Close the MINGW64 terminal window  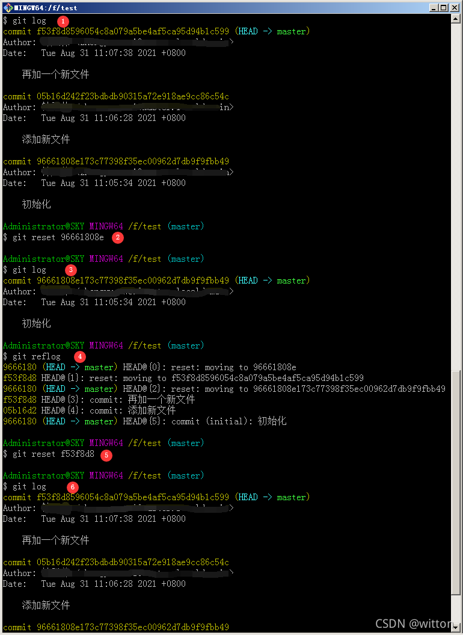tap(455, 8)
